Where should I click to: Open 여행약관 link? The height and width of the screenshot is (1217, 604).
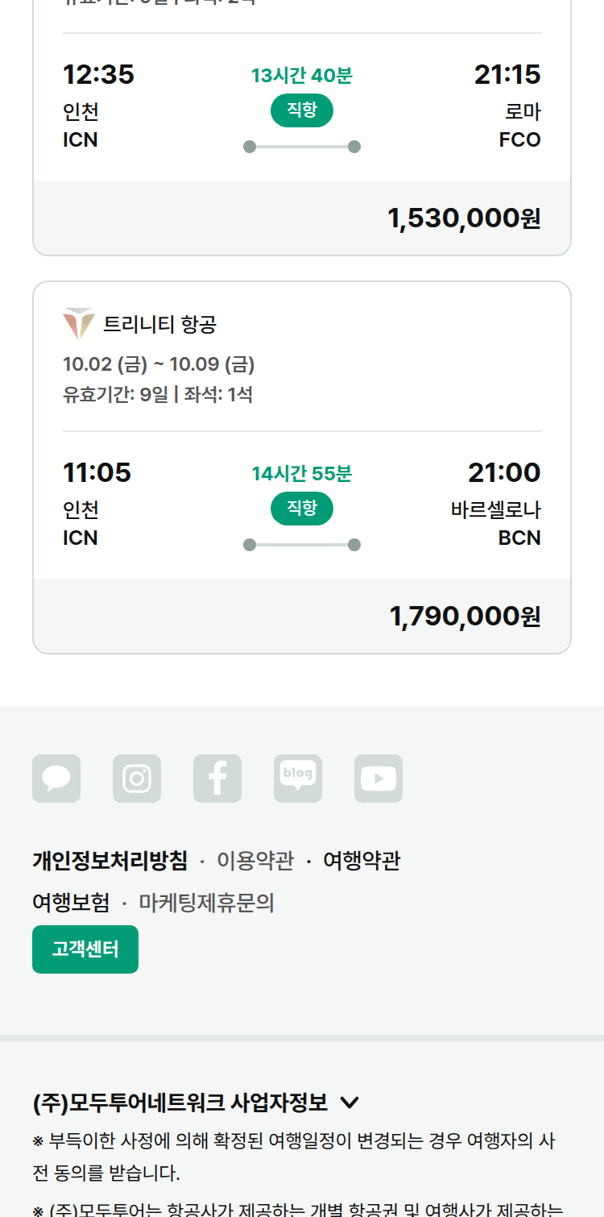pyautogui.click(x=362, y=861)
